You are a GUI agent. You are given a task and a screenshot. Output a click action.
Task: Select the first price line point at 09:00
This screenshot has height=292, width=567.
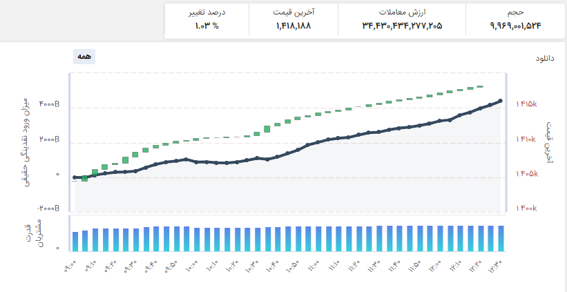point(75,177)
